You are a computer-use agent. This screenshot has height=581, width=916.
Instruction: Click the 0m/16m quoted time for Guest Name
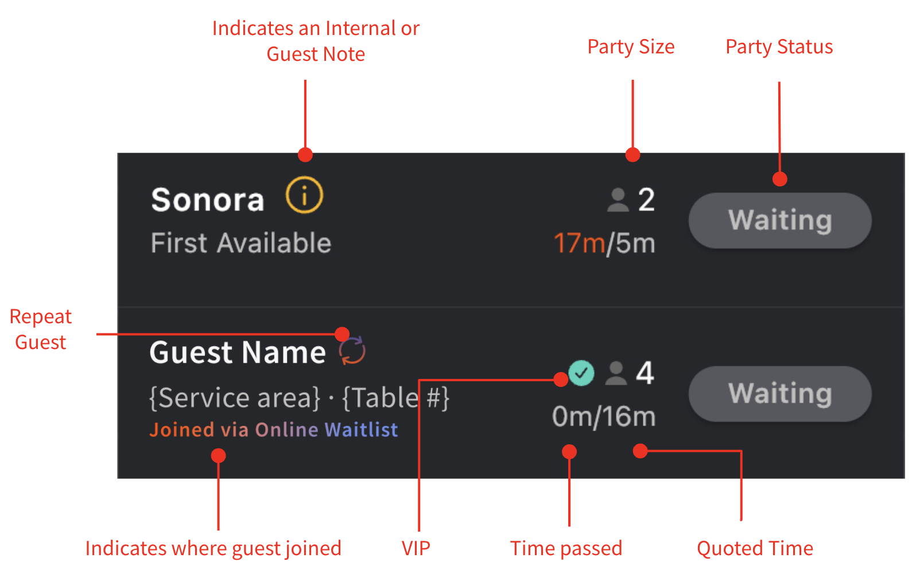pos(603,417)
